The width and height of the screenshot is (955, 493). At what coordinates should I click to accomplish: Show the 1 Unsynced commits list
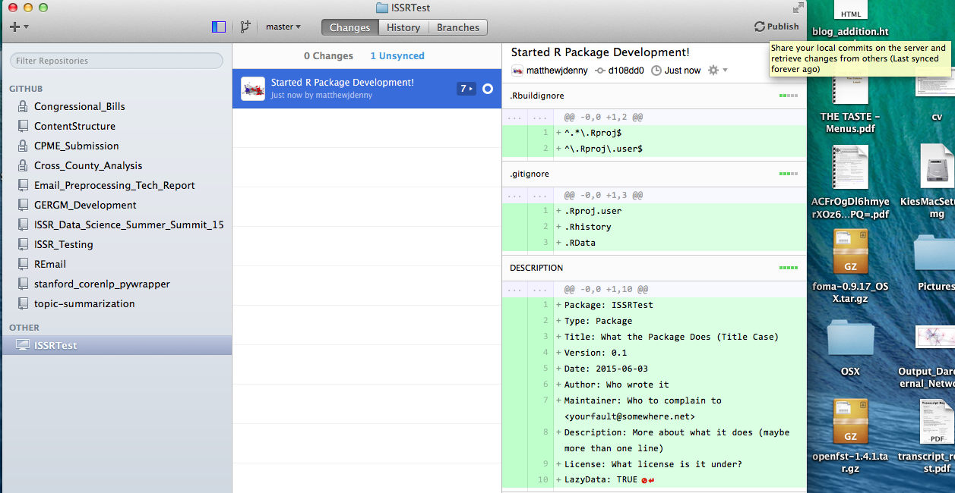coord(397,56)
